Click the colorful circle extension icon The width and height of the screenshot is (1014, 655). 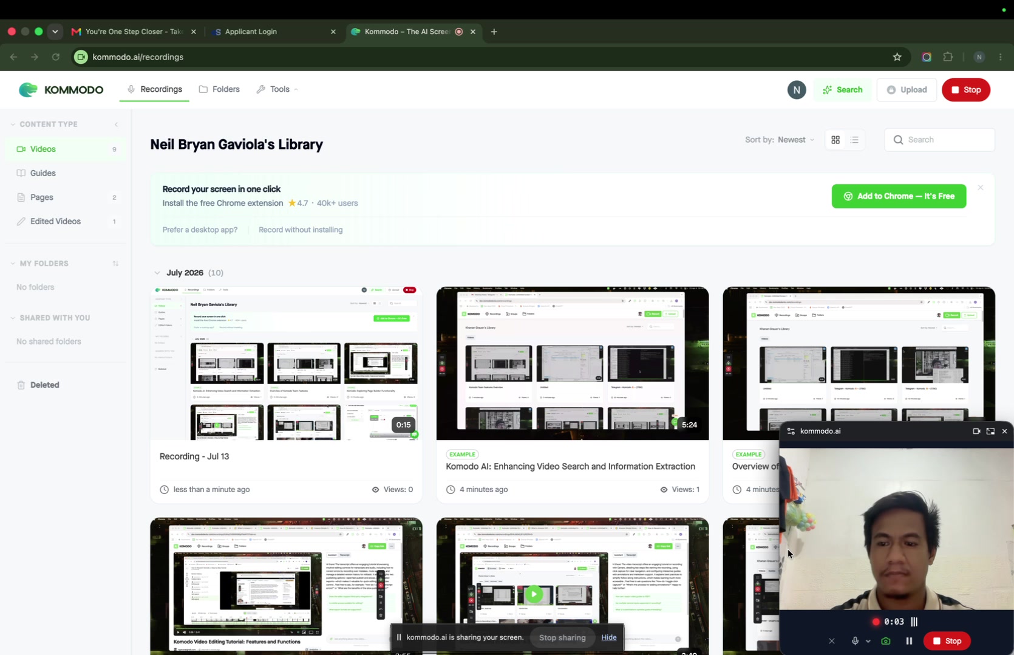926,57
